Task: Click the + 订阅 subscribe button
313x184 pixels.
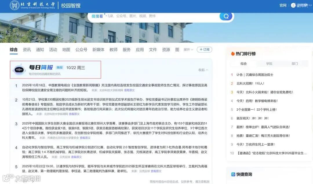Action: (204, 50)
